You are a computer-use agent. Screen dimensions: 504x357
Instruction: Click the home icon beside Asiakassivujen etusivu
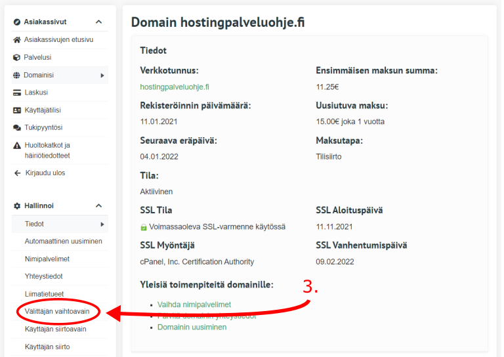(17, 40)
